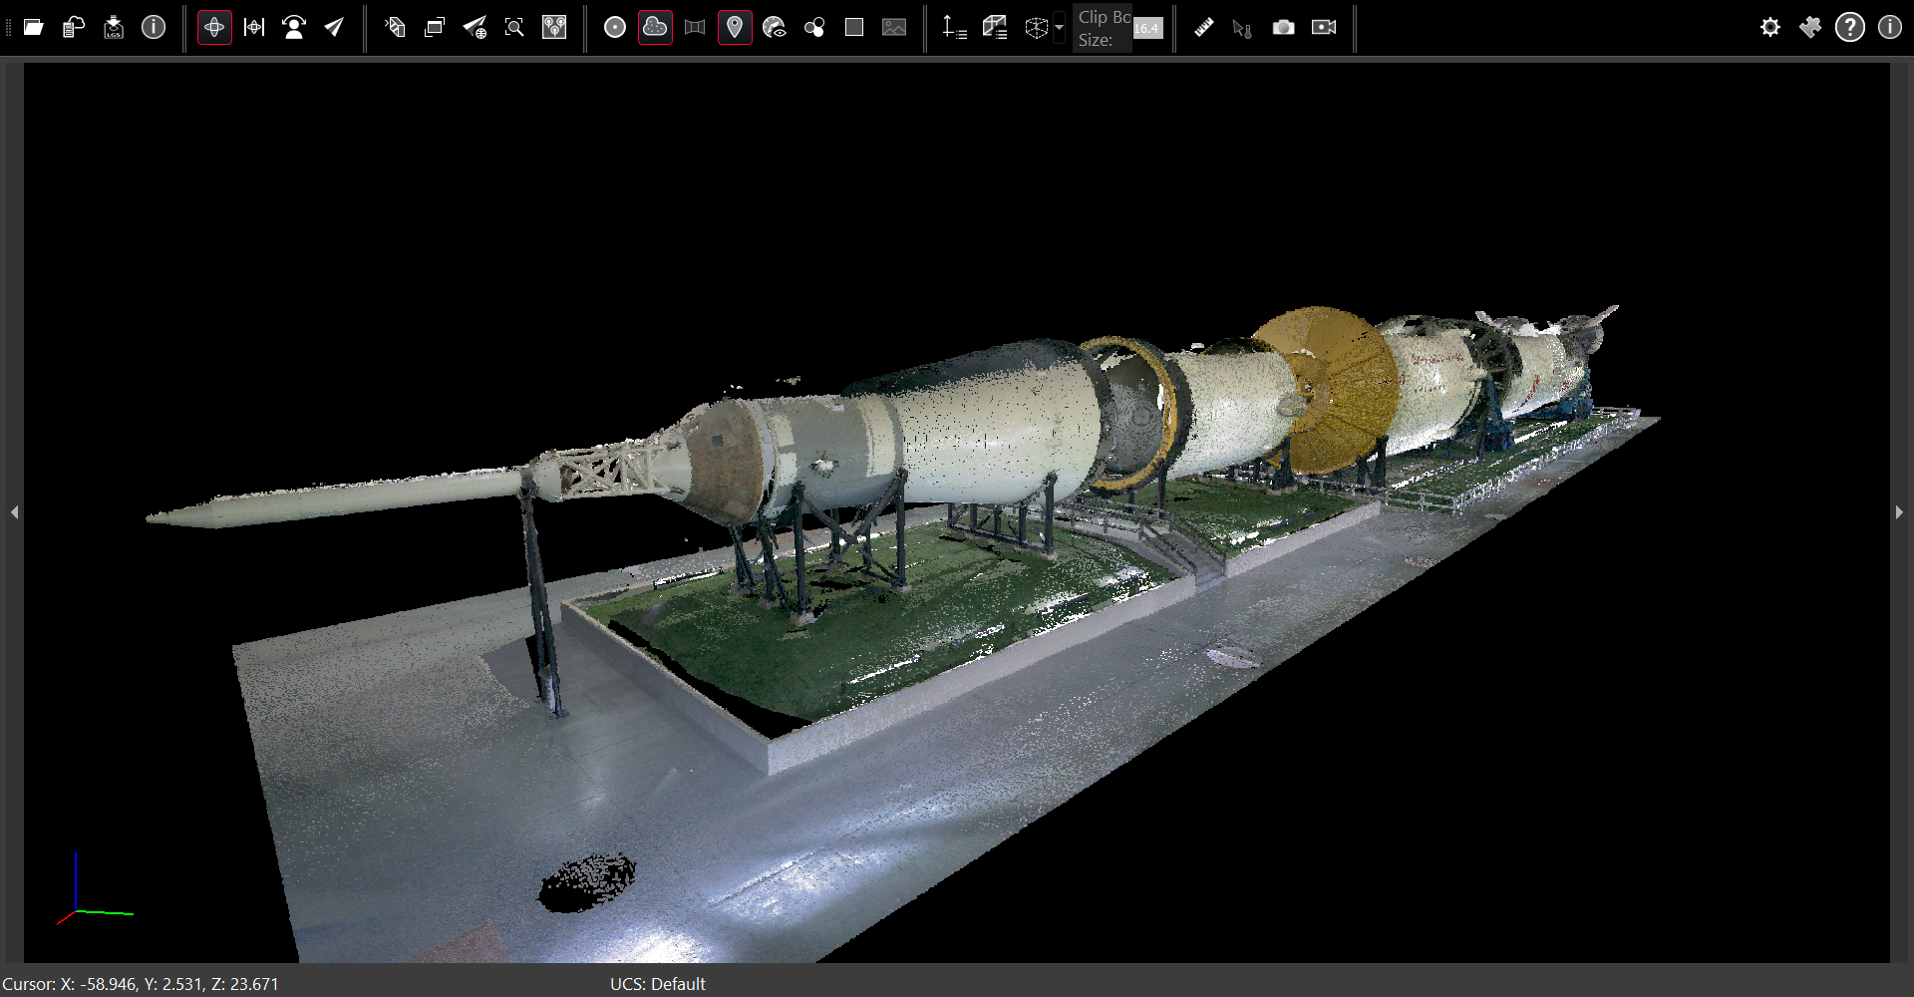This screenshot has height=997, width=1914.
Task: Open the clip box list icon
Action: click(x=995, y=27)
